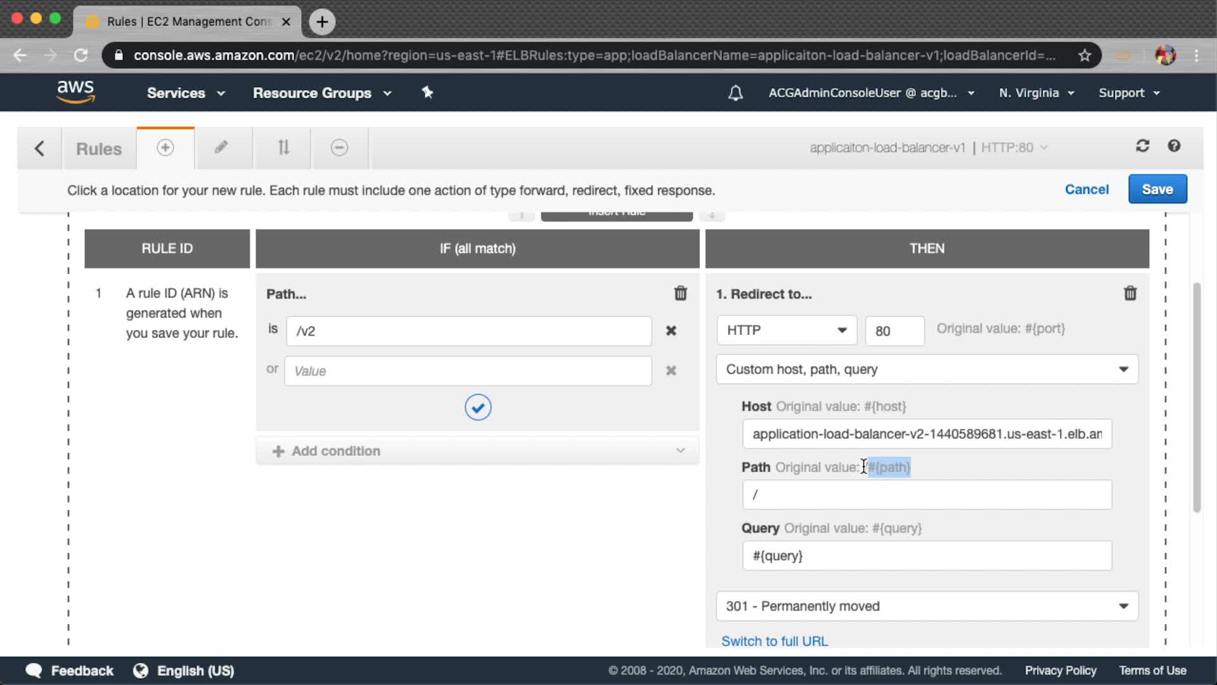Click the delete rules minus icon
1217x685 pixels.
point(339,148)
